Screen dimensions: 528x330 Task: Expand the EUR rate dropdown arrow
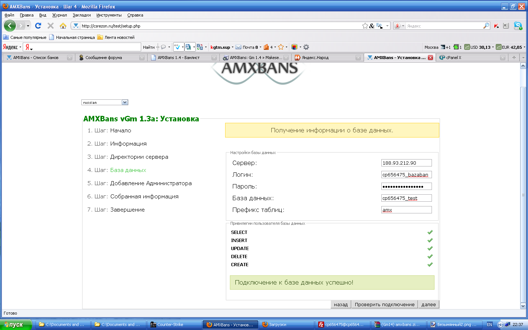coord(524,47)
